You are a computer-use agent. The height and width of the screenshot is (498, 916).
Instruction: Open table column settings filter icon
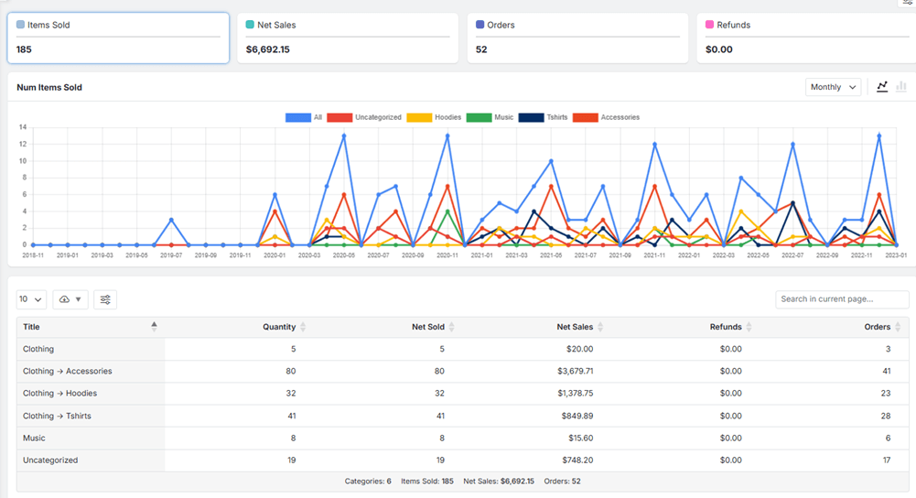tap(105, 299)
